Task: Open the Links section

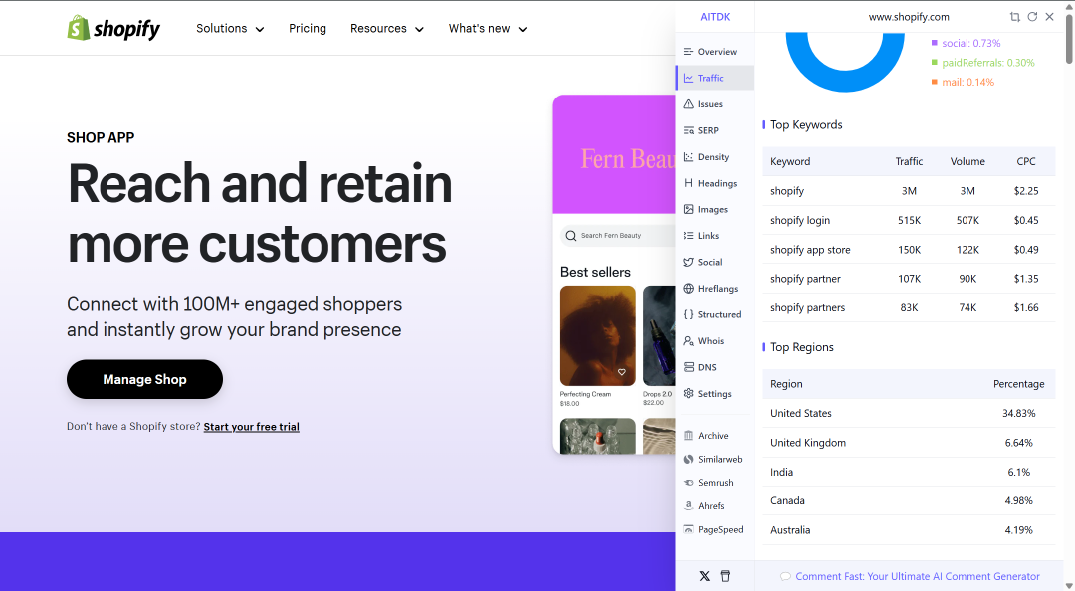Action: 715,235
